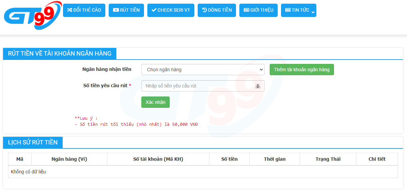Click the Số tài khoản (Mã KH) header
This screenshot has height=193, width=407.
pos(158,159)
